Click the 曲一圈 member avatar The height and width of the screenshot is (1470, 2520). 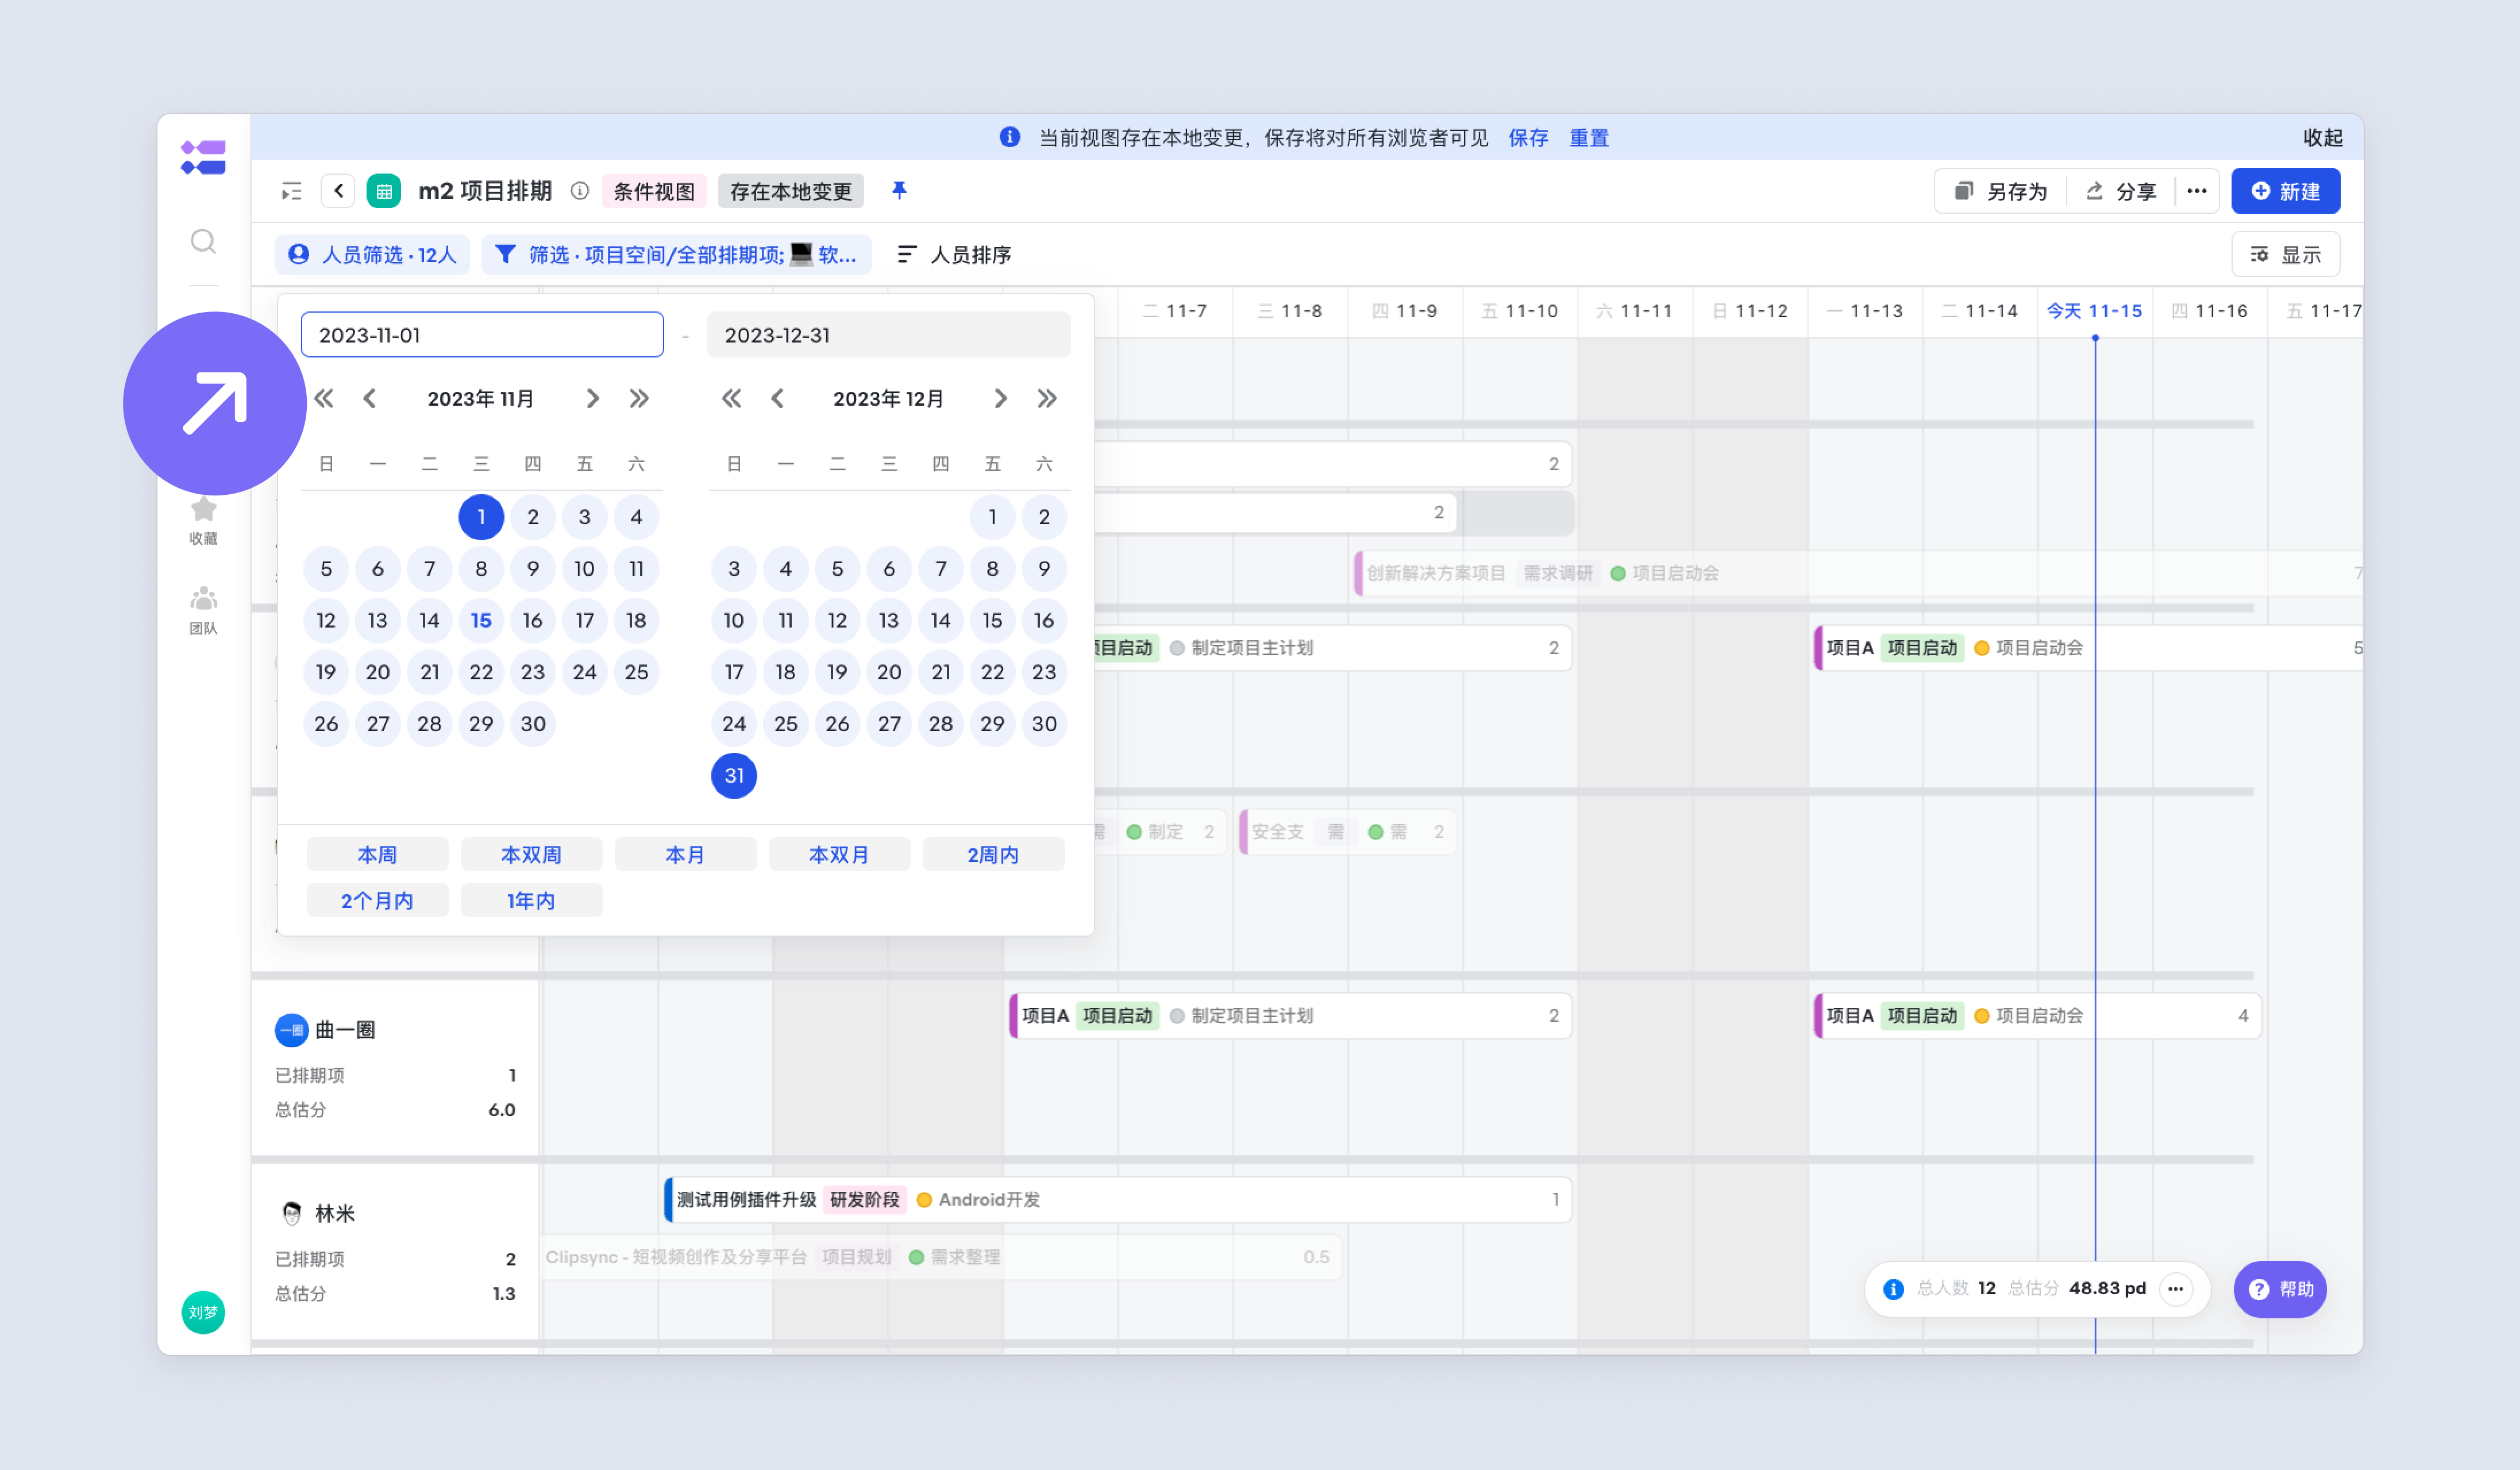coord(291,1030)
